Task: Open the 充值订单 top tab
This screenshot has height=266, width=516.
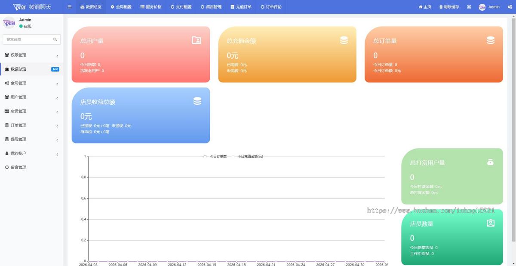Action: point(241,7)
